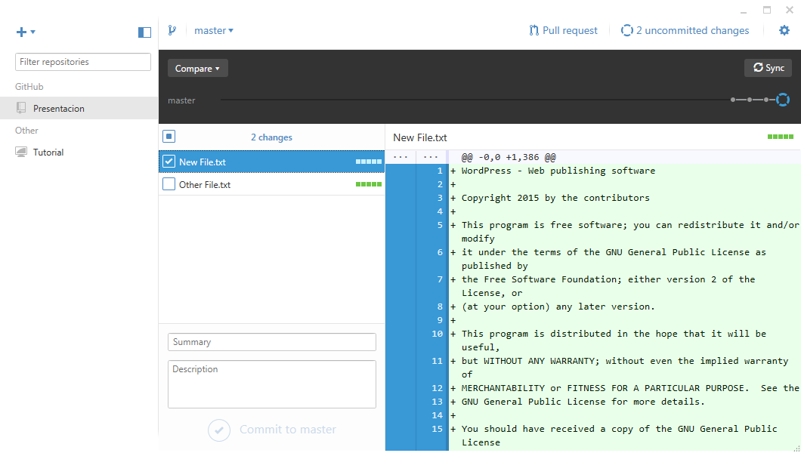
Task: Uncheck the New File.txt checkbox
Action: [169, 162]
